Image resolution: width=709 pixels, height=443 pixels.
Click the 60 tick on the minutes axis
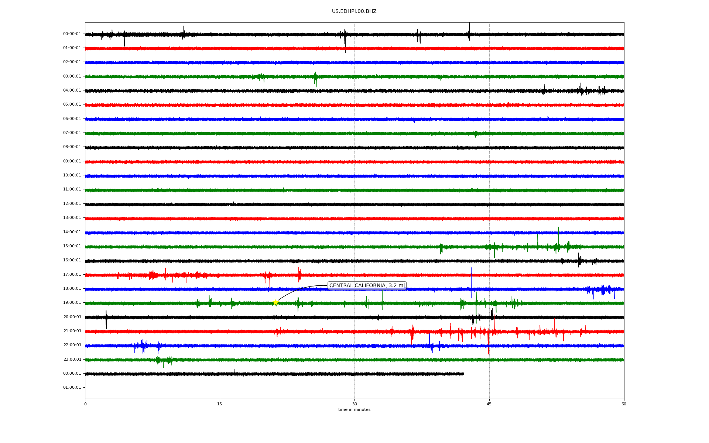click(x=624, y=404)
